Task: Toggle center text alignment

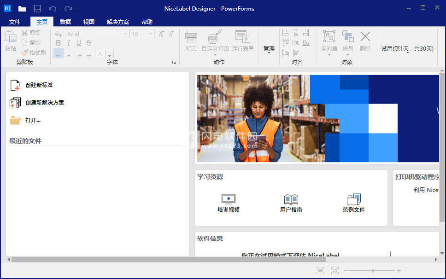Action: (69, 55)
